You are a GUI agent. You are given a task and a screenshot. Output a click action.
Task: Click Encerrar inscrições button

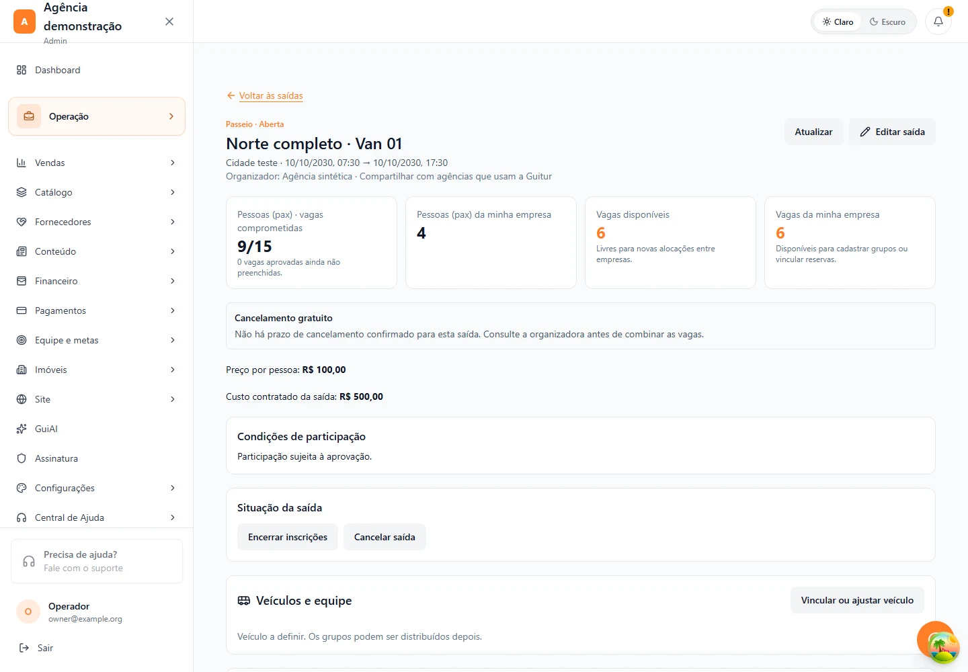pyautogui.click(x=288, y=537)
